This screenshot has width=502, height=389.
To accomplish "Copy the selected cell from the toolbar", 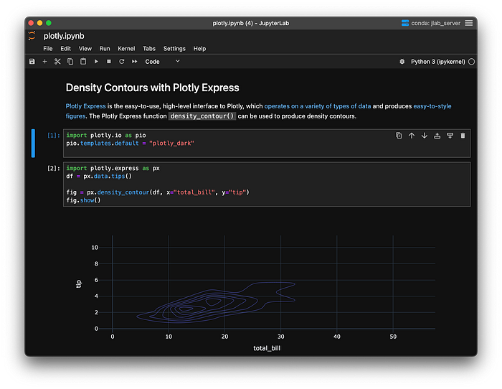I will [x=70, y=62].
